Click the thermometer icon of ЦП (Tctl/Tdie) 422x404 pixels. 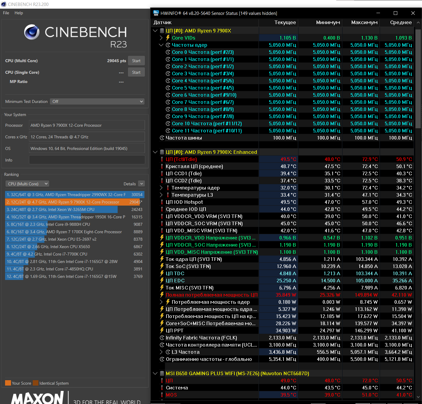point(162,159)
